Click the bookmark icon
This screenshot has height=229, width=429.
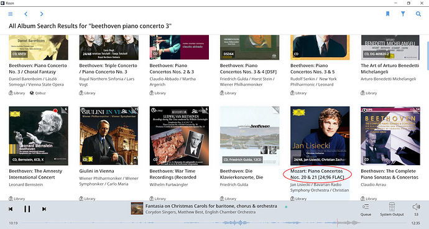[388, 14]
